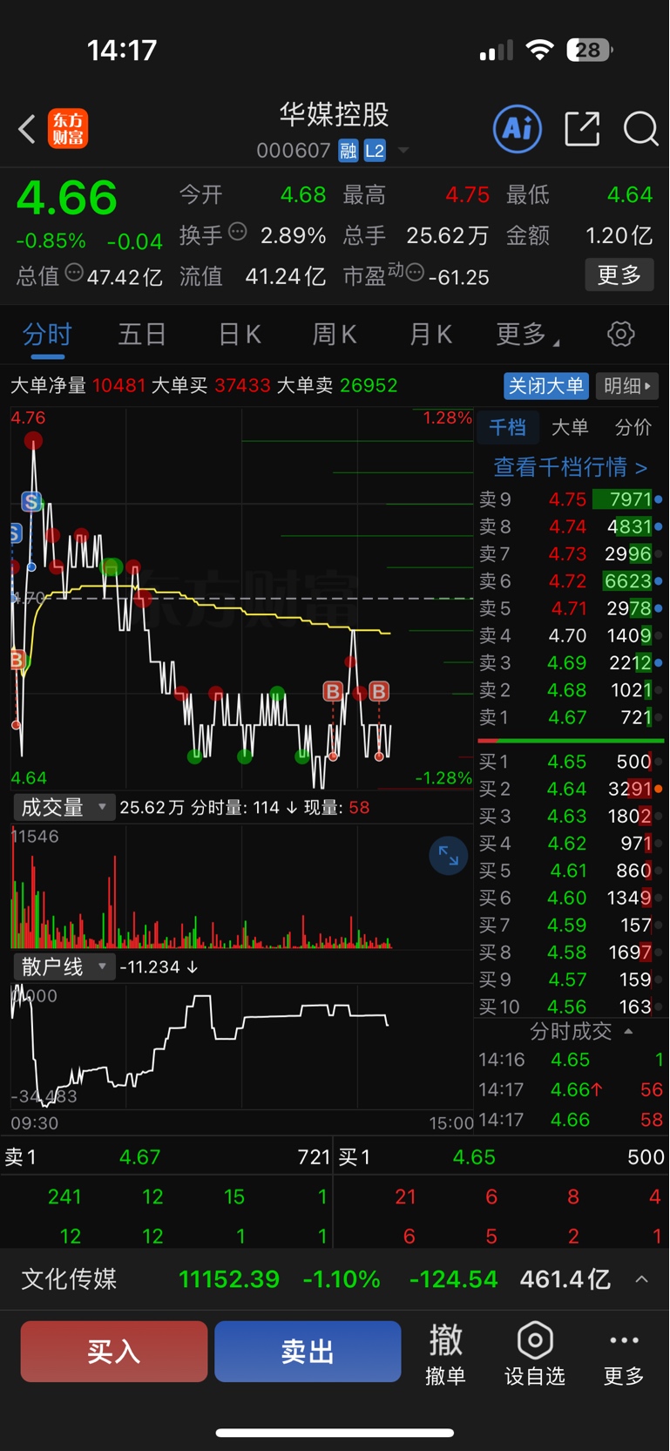Open the 更多 chart period dropdown
This screenshot has height=1451, width=670.
coord(528,334)
